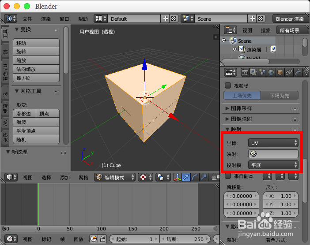Open the World properties globe tab

click(271, 72)
